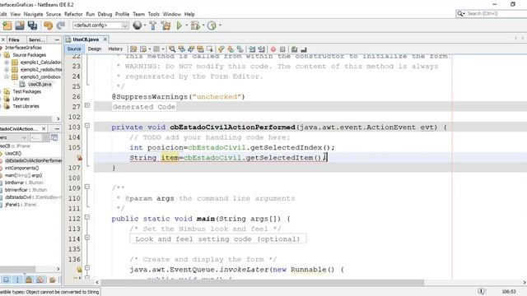Collapse the Javadoc fold at line 109
The width and height of the screenshot is (527, 296).
click(x=87, y=187)
